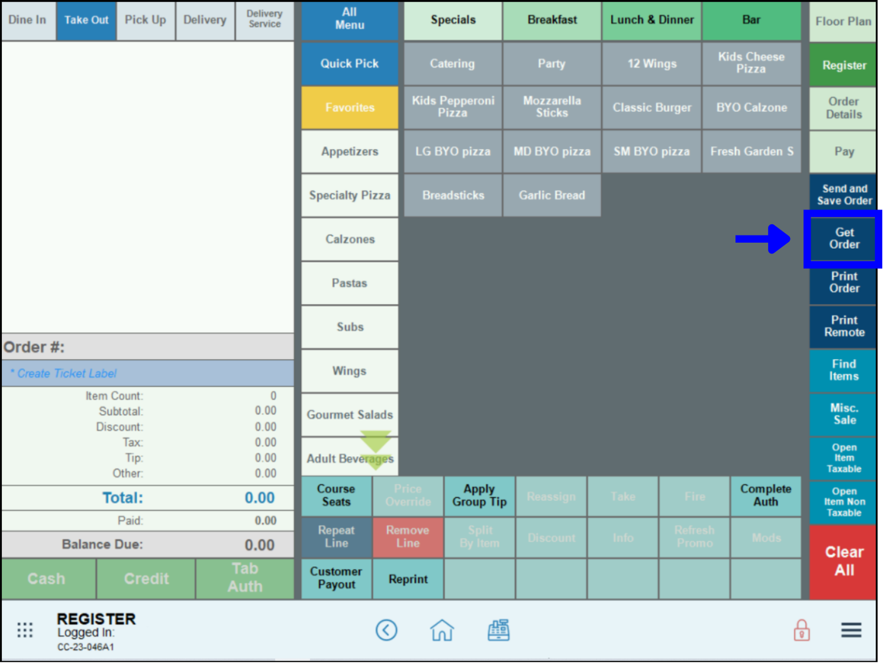Click the Print Order button
Screen dimensions: 884x664
click(x=843, y=282)
